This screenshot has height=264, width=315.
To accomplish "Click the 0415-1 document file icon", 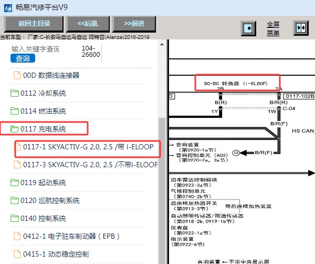I will 17,254.
